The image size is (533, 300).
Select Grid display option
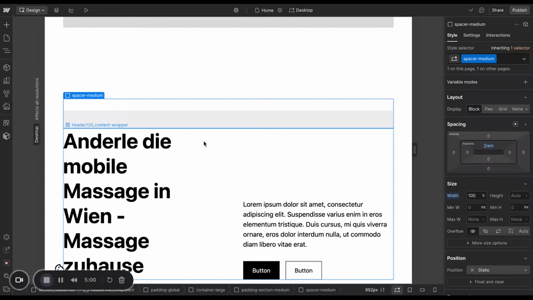(x=502, y=109)
